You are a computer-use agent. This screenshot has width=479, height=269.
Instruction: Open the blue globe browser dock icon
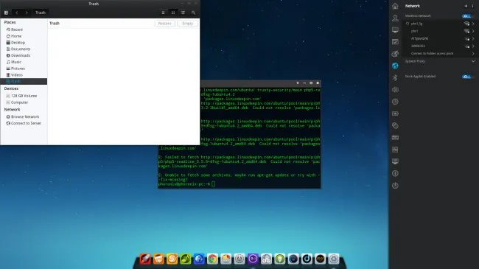tap(199, 259)
